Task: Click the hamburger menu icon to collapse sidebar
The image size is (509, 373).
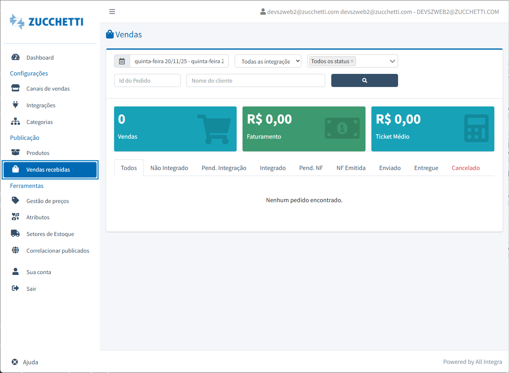Action: coord(112,12)
